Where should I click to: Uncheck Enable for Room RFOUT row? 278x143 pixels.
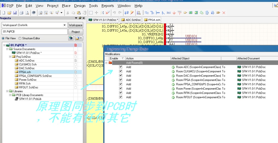pyautogui.click(x=121, y=97)
